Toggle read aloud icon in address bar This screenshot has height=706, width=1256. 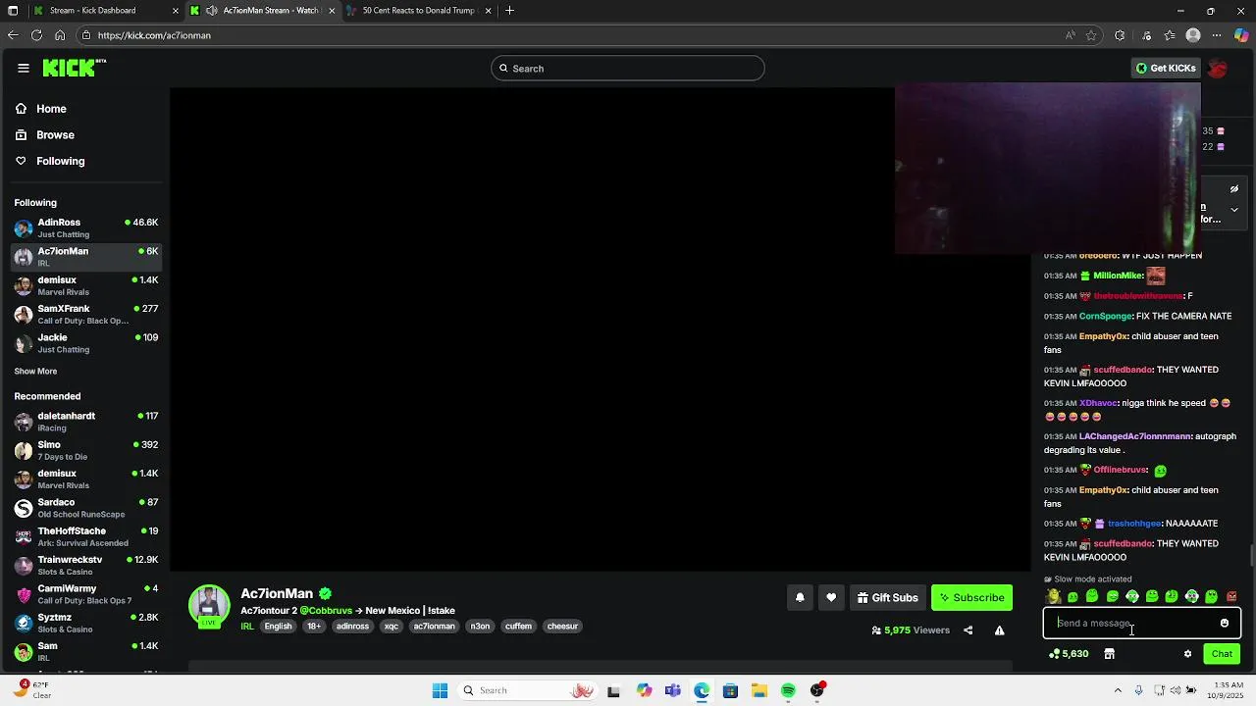(x=1070, y=35)
